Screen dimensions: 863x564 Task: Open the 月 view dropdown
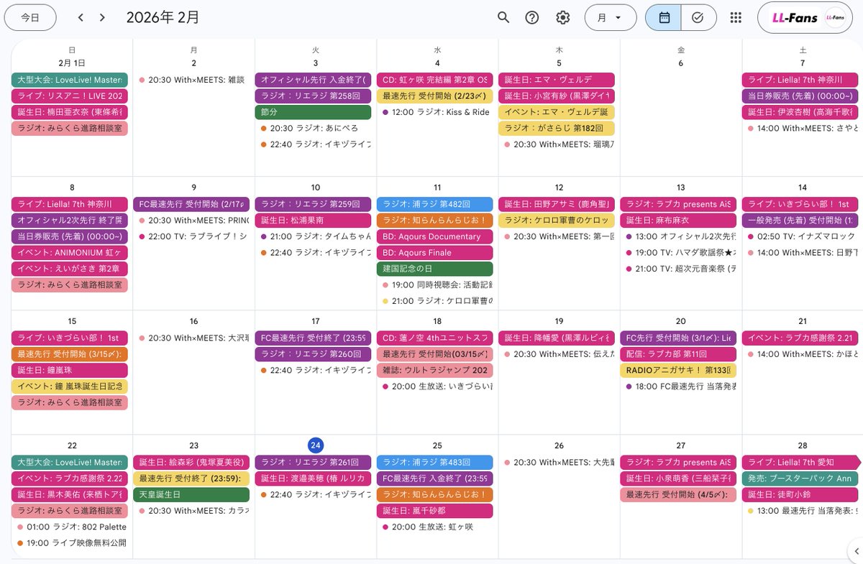[x=611, y=18]
